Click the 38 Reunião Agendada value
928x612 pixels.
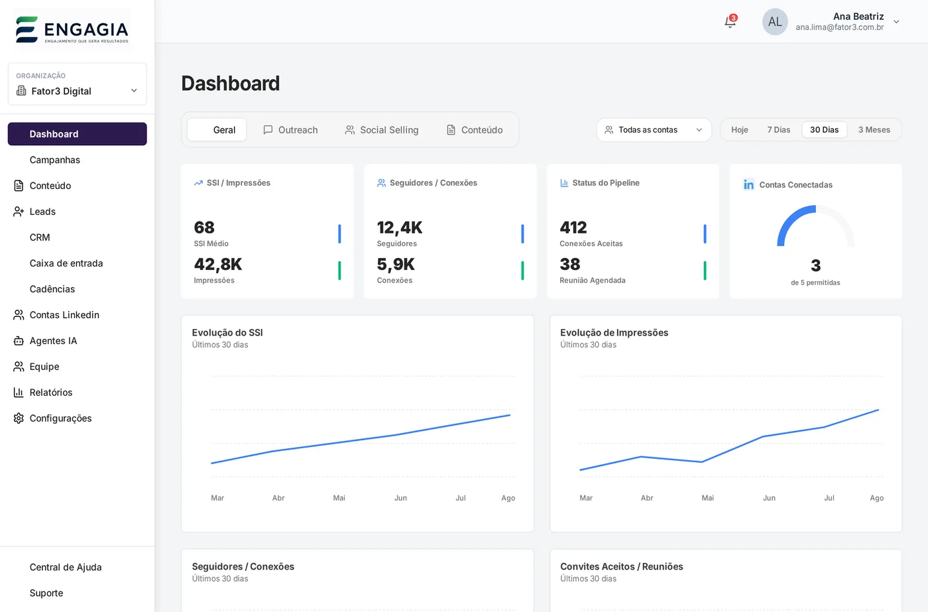click(570, 264)
